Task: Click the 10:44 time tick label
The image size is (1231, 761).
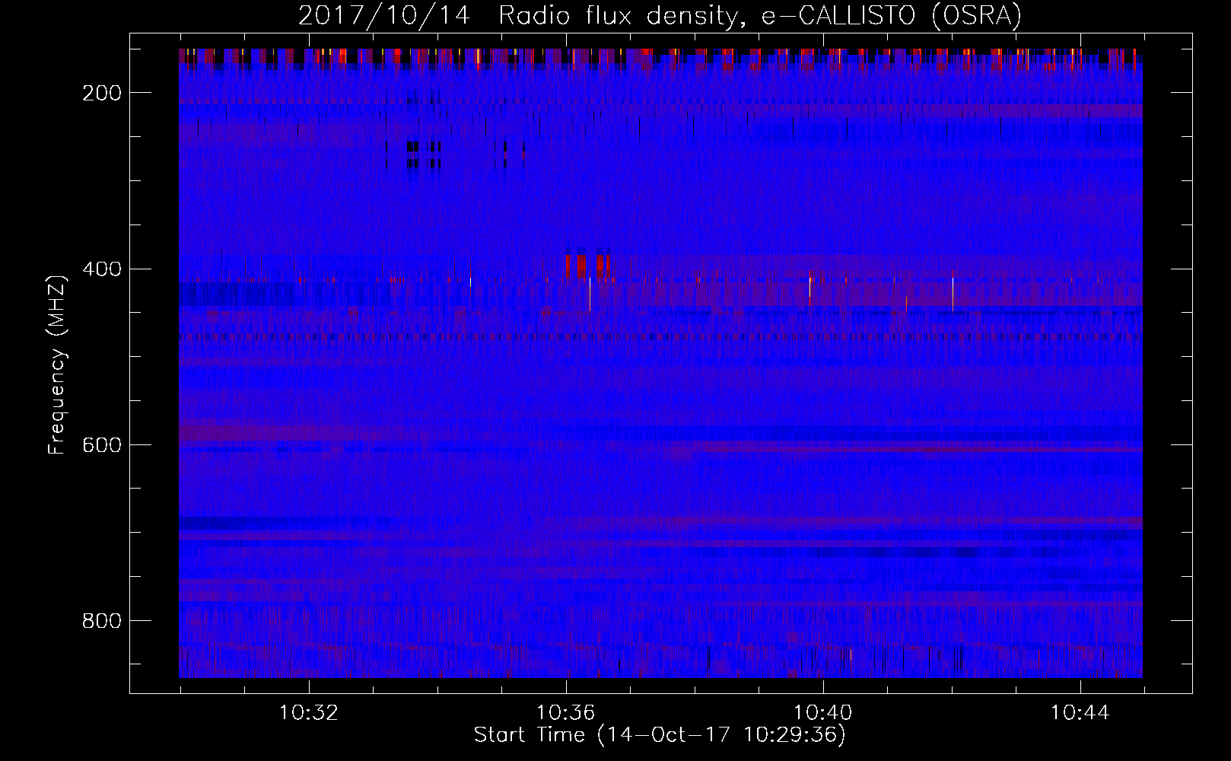Action: [1080, 713]
